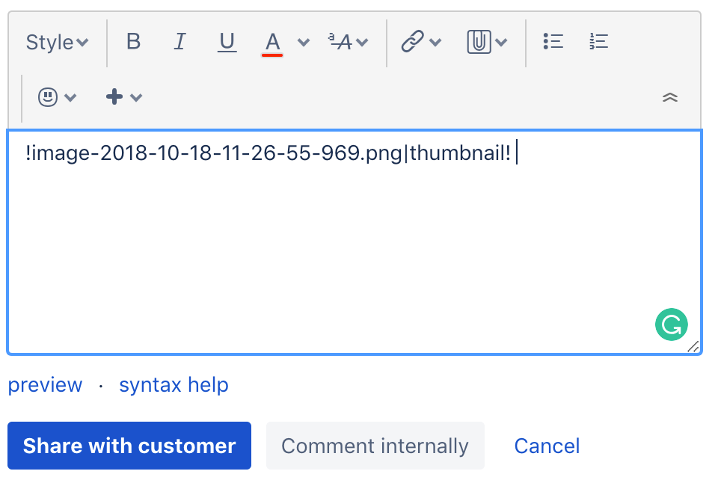Insert a link
The height and width of the screenshot is (480, 718).
click(x=414, y=42)
